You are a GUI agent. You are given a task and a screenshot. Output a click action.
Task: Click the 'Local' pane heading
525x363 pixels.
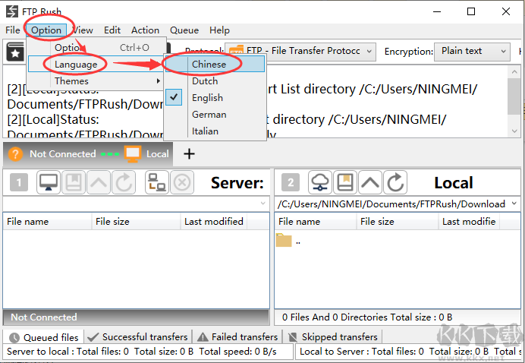click(x=454, y=183)
